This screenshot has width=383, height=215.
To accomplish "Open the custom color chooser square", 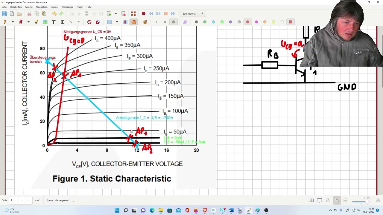I will click(x=291, y=22).
